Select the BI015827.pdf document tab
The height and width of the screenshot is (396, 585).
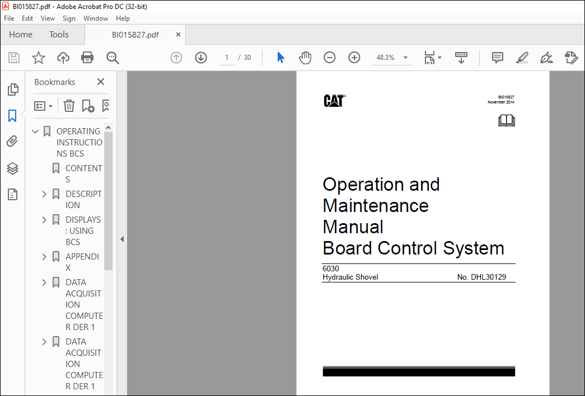[x=135, y=35]
